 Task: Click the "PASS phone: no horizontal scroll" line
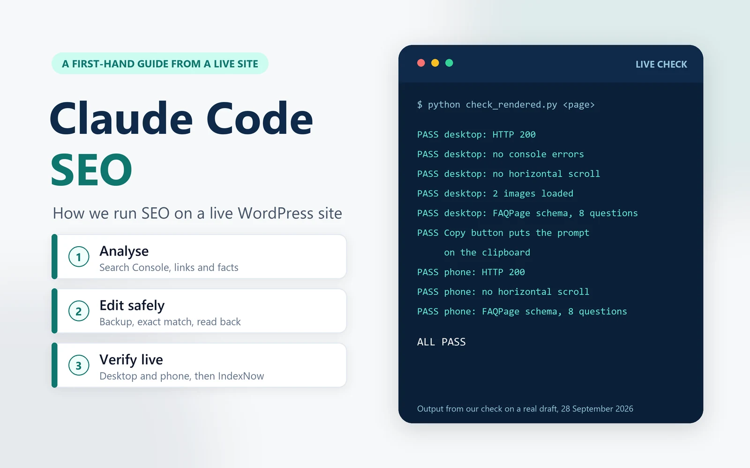tap(503, 292)
